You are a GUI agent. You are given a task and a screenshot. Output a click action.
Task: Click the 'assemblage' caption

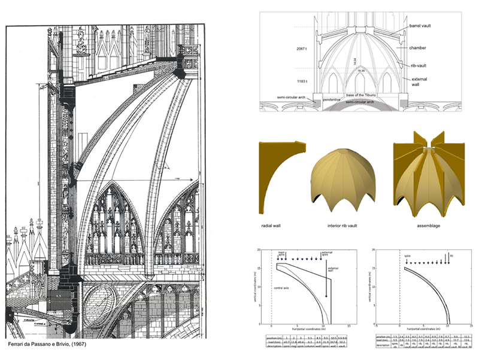point(428,226)
